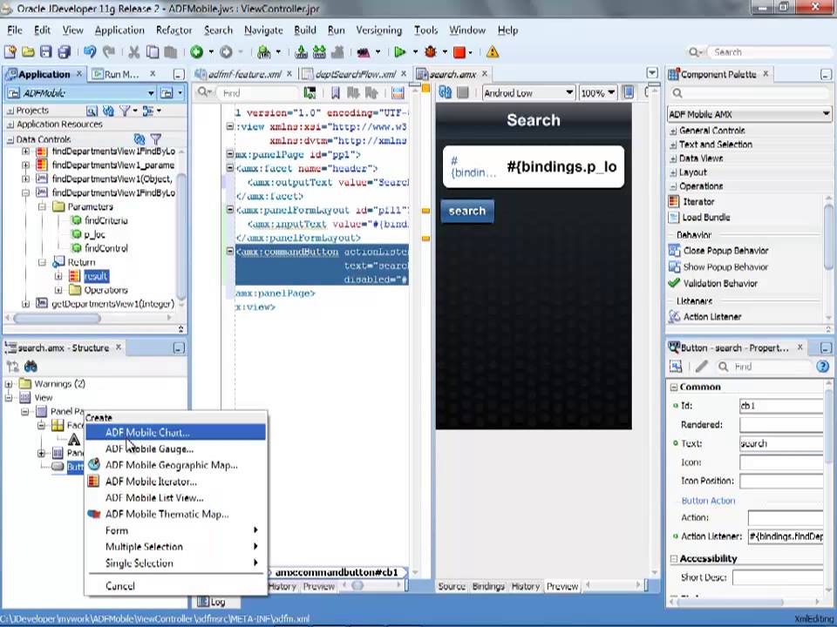The image size is (837, 627).
Task: Open the Versioning menu
Action: (379, 30)
